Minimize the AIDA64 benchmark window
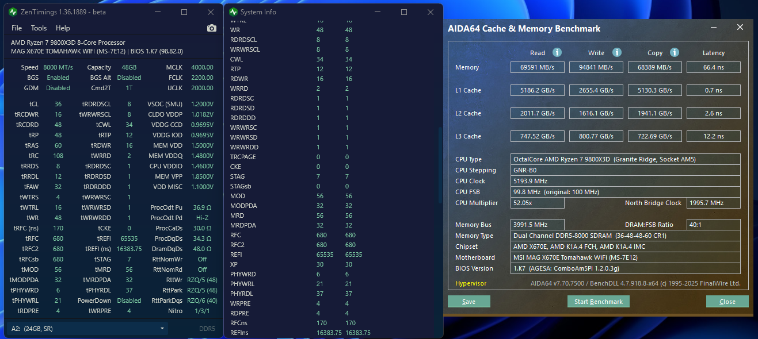The width and height of the screenshot is (758, 339). pyautogui.click(x=713, y=28)
